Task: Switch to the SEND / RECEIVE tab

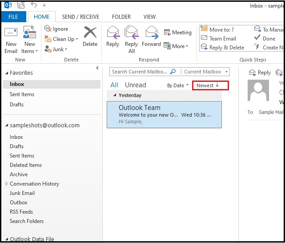Action: point(81,17)
